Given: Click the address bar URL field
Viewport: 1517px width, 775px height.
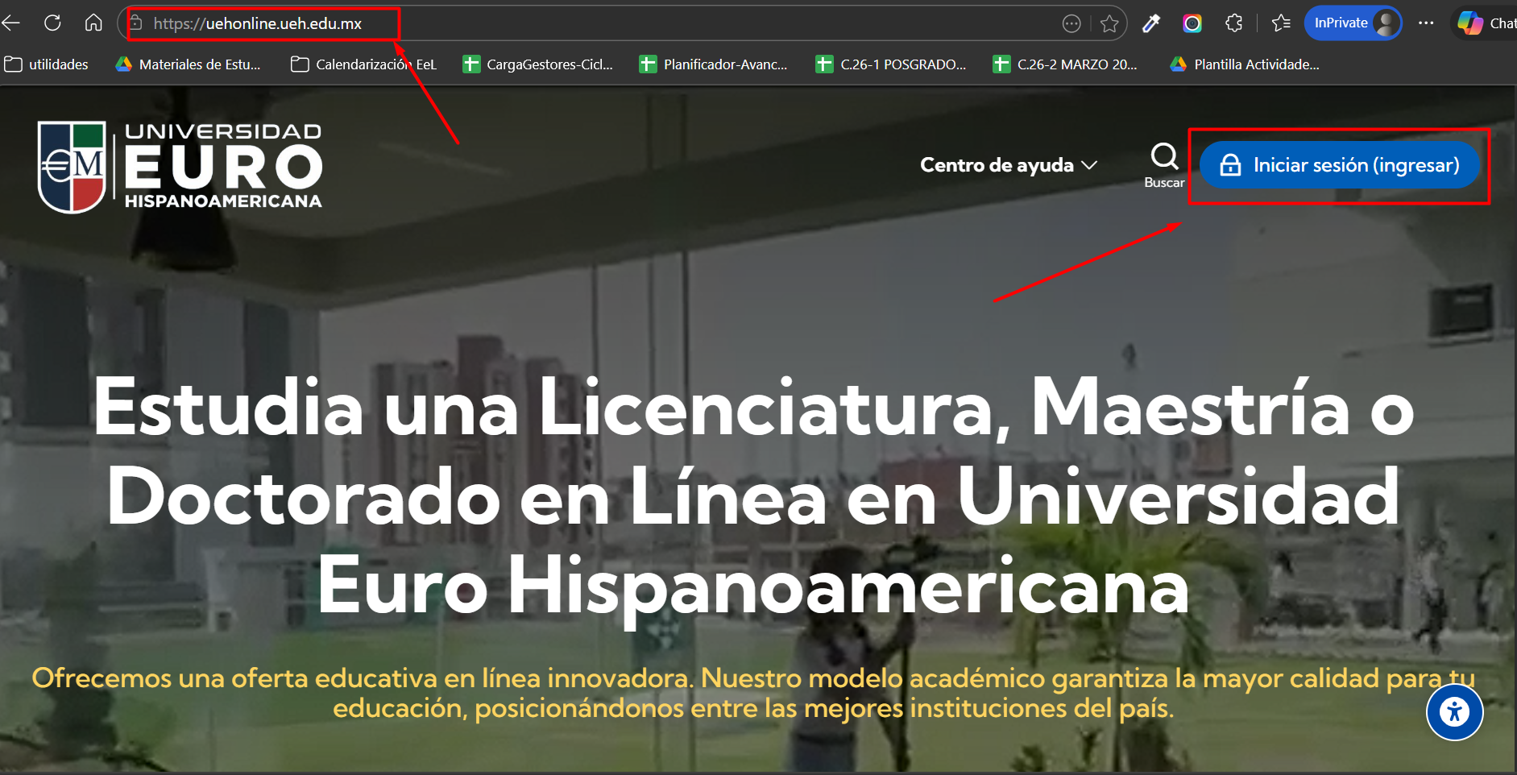Looking at the screenshot, I should [x=564, y=23].
